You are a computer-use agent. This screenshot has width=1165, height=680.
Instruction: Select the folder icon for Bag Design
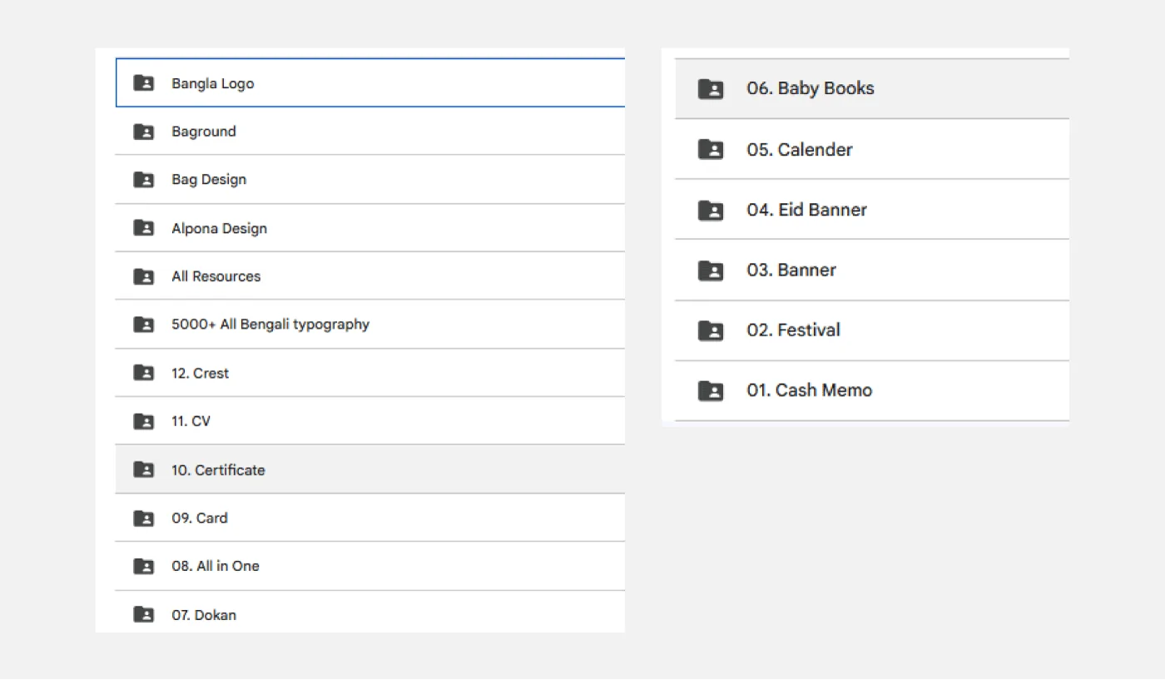(x=144, y=180)
